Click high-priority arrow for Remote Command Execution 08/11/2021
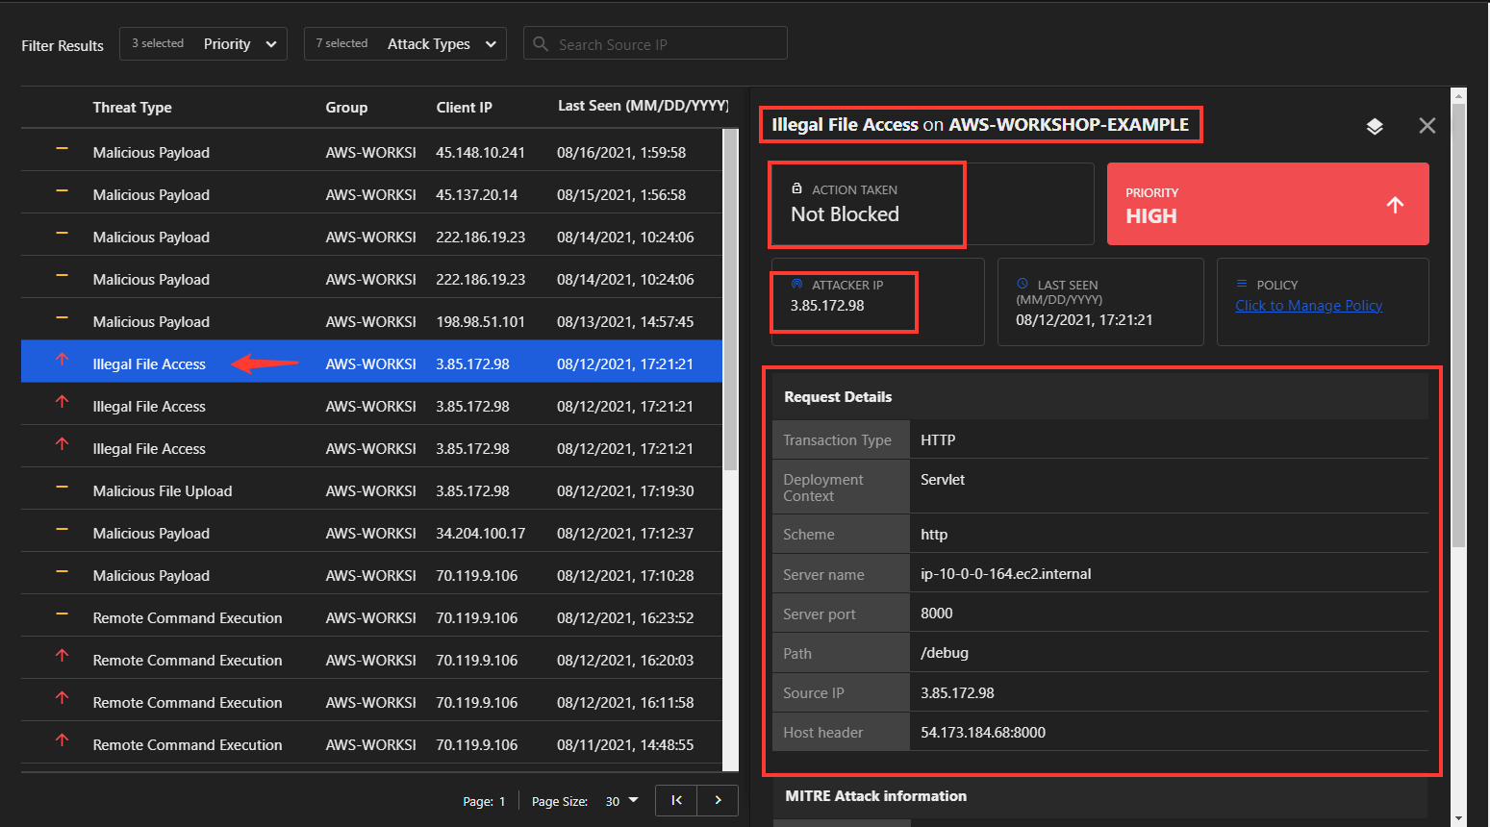 click(x=62, y=740)
